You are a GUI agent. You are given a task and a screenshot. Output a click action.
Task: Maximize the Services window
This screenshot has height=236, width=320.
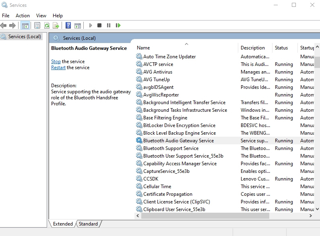point(294,5)
